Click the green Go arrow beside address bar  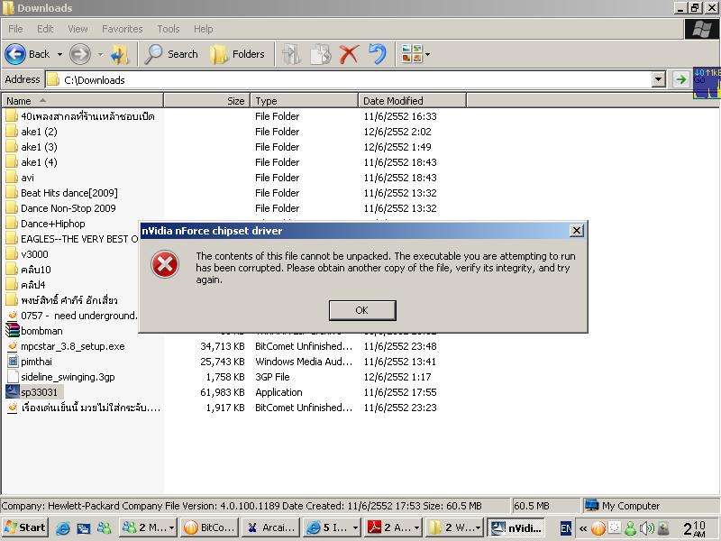point(681,79)
